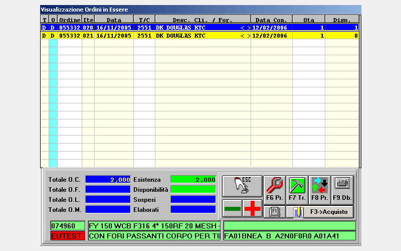Click the Disponibilità green field

click(193, 189)
